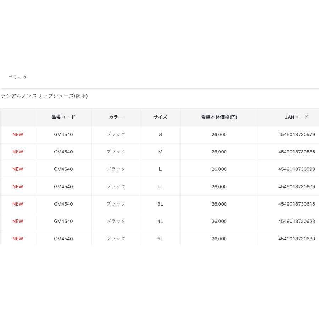Click 26,000 price in size M row
Screen dimensions: 319x319
pos(219,152)
